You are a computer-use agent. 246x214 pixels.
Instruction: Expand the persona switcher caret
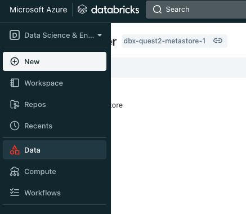coord(100,35)
